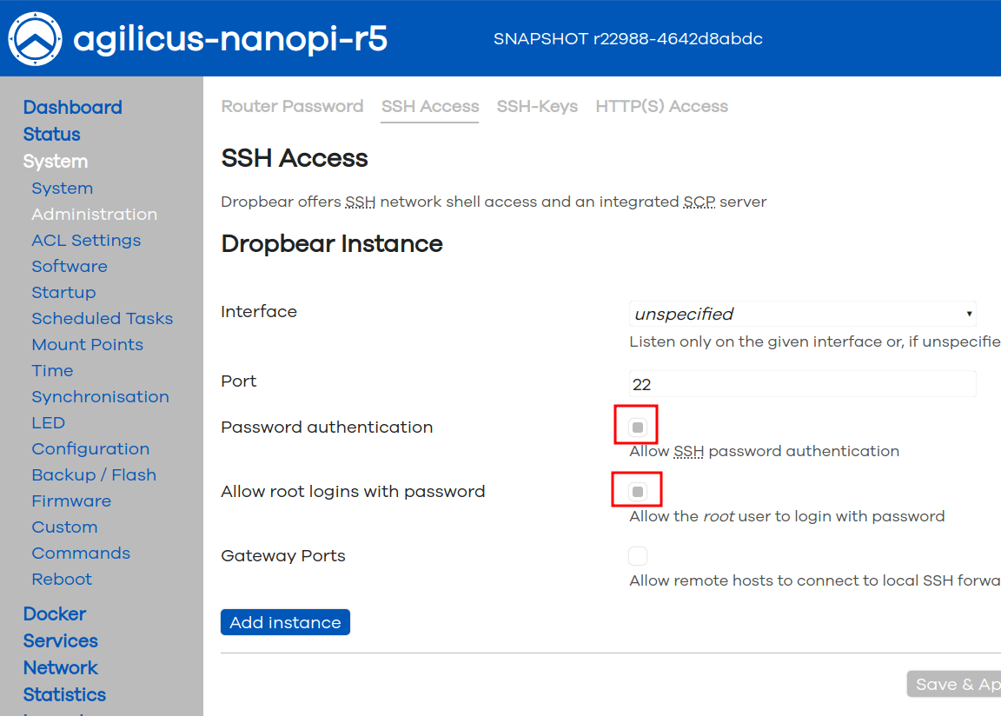Screen dimensions: 1001x716
Task: Navigate to Backup / Flash page
Action: coord(94,475)
